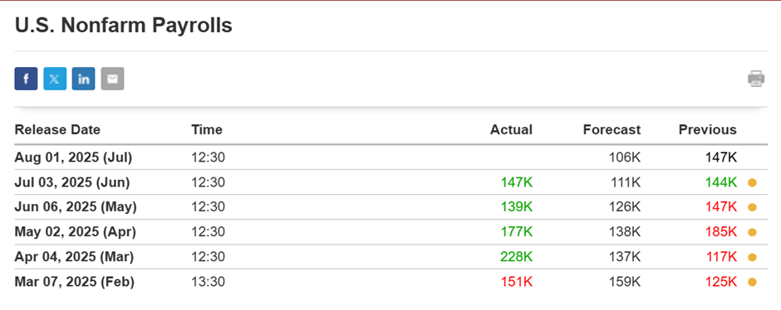Viewport: 781px width, 310px height.
Task: Click the revision dot beside 125K
Action: point(752,282)
